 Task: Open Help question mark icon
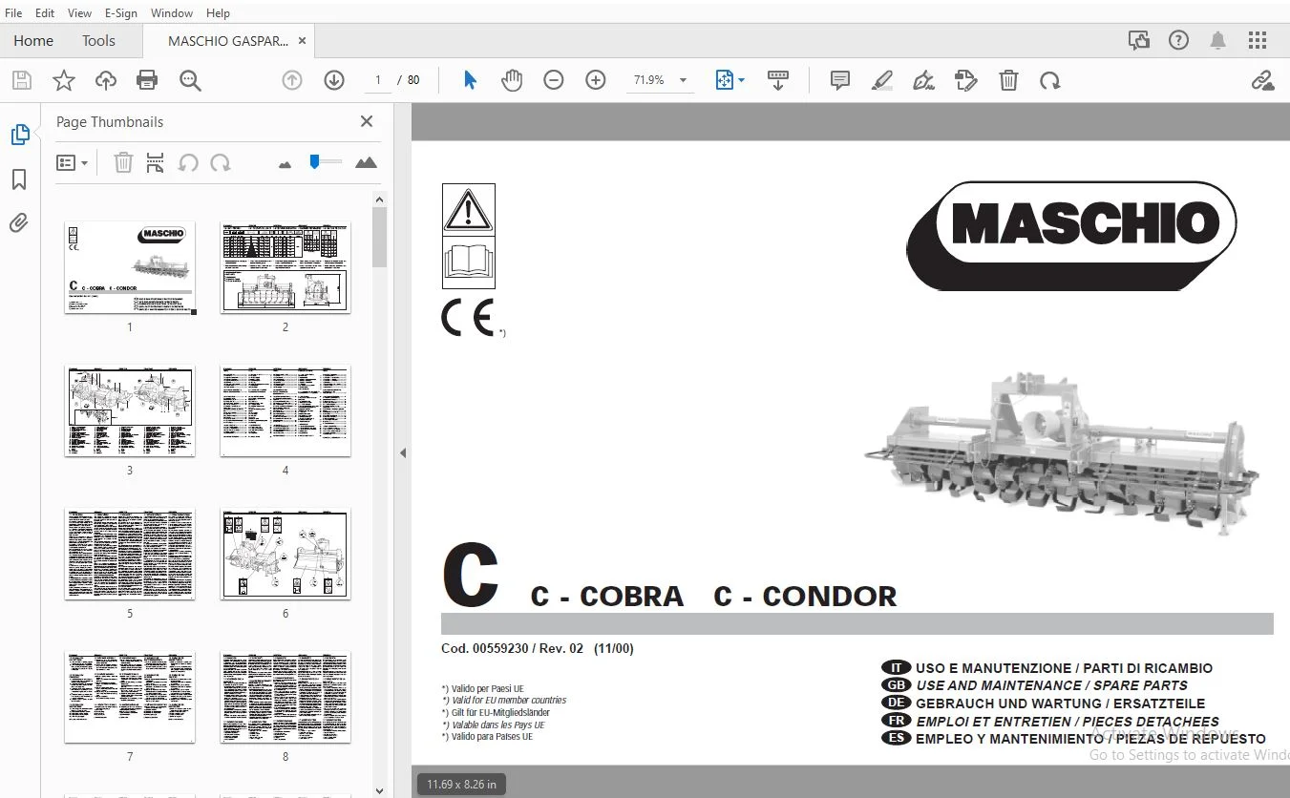pyautogui.click(x=1179, y=40)
